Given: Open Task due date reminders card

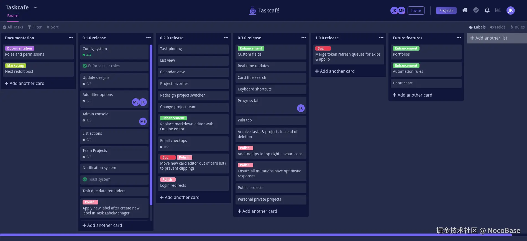Looking at the screenshot, I should coord(114,191).
